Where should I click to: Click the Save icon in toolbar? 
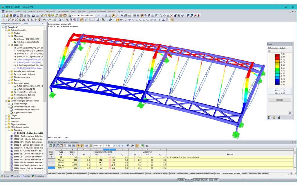[18, 16]
